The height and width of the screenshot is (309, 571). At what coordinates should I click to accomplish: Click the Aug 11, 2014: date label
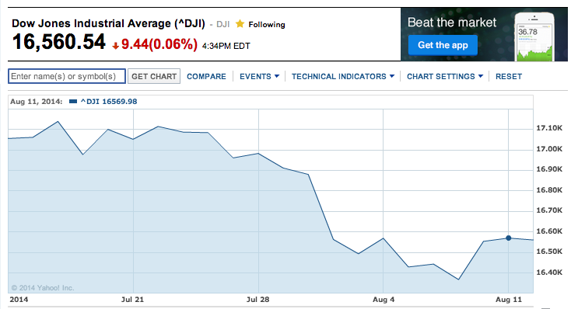tap(36, 102)
